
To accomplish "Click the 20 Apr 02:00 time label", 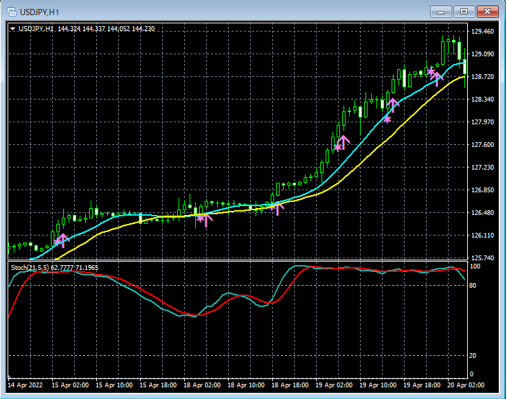I will tap(466, 385).
